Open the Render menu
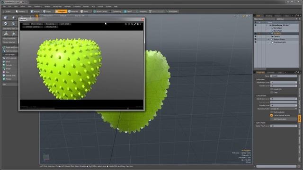303x170 pixels. (86, 6)
